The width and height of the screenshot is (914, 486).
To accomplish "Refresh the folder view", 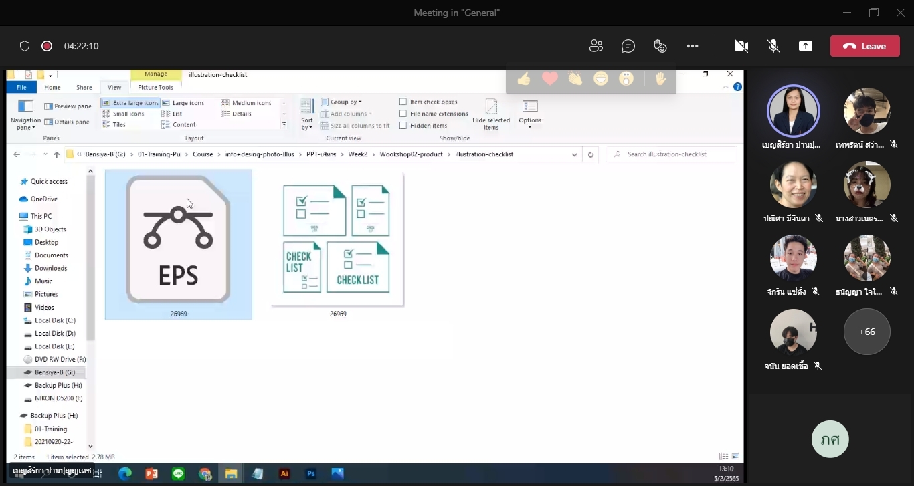I will [x=590, y=154].
